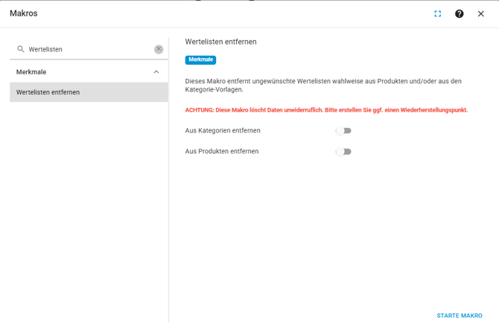The height and width of the screenshot is (331, 499).
Task: Click the macro description paragraph
Action: [323, 85]
